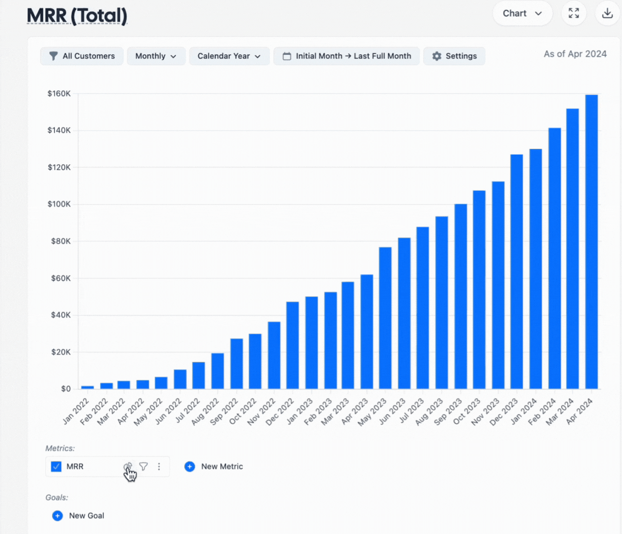Screen dimensions: 622x534
Task: Click the fullscreen expand icon
Action: pyautogui.click(x=574, y=13)
